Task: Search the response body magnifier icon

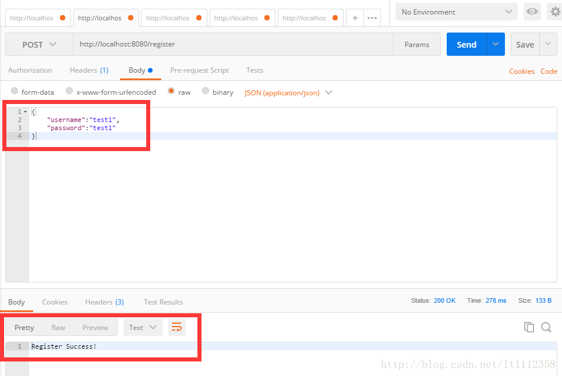Action: pyautogui.click(x=546, y=327)
